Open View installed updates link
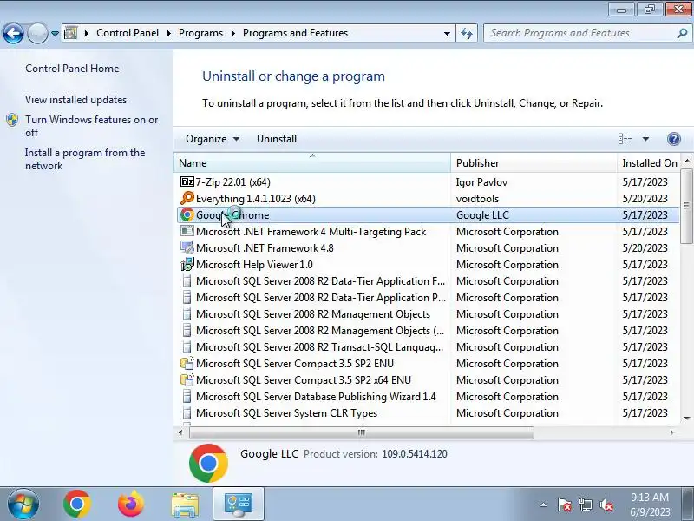The width and height of the screenshot is (694, 521). 75,100
